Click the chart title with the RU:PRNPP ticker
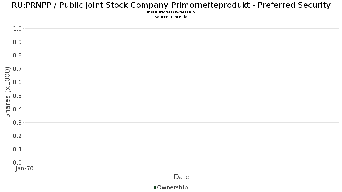The width and height of the screenshot is (342, 192). click(171, 5)
